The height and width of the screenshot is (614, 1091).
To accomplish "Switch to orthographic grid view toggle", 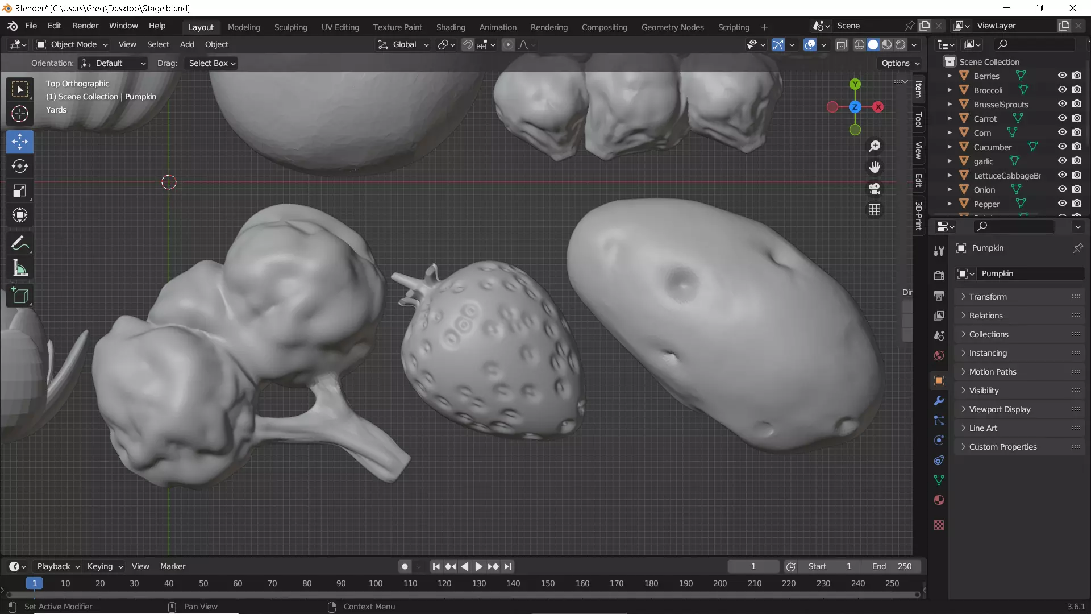I will [875, 210].
